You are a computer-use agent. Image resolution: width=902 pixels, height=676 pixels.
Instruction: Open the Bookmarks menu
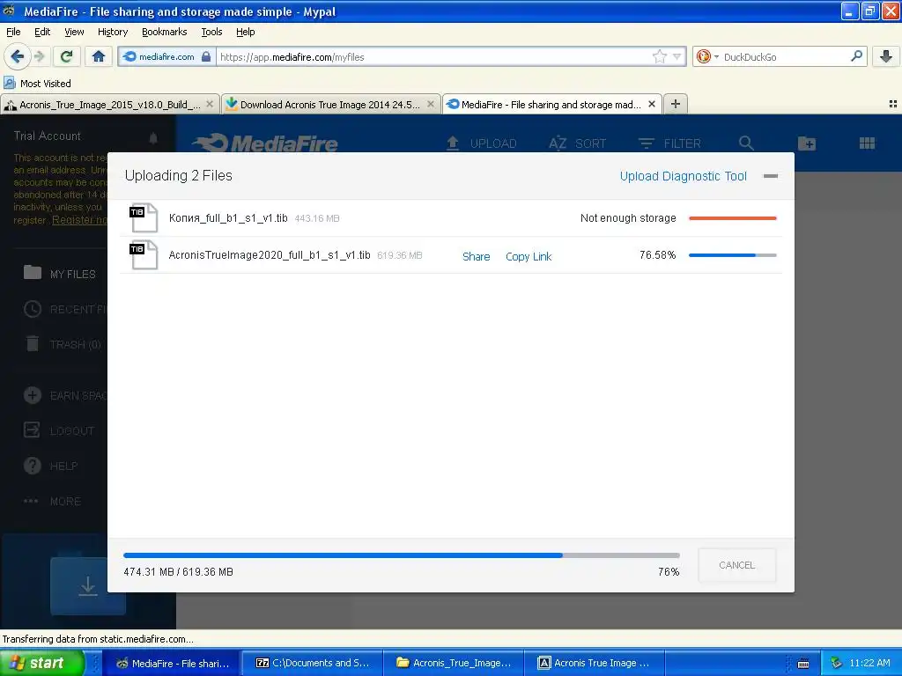pos(164,32)
